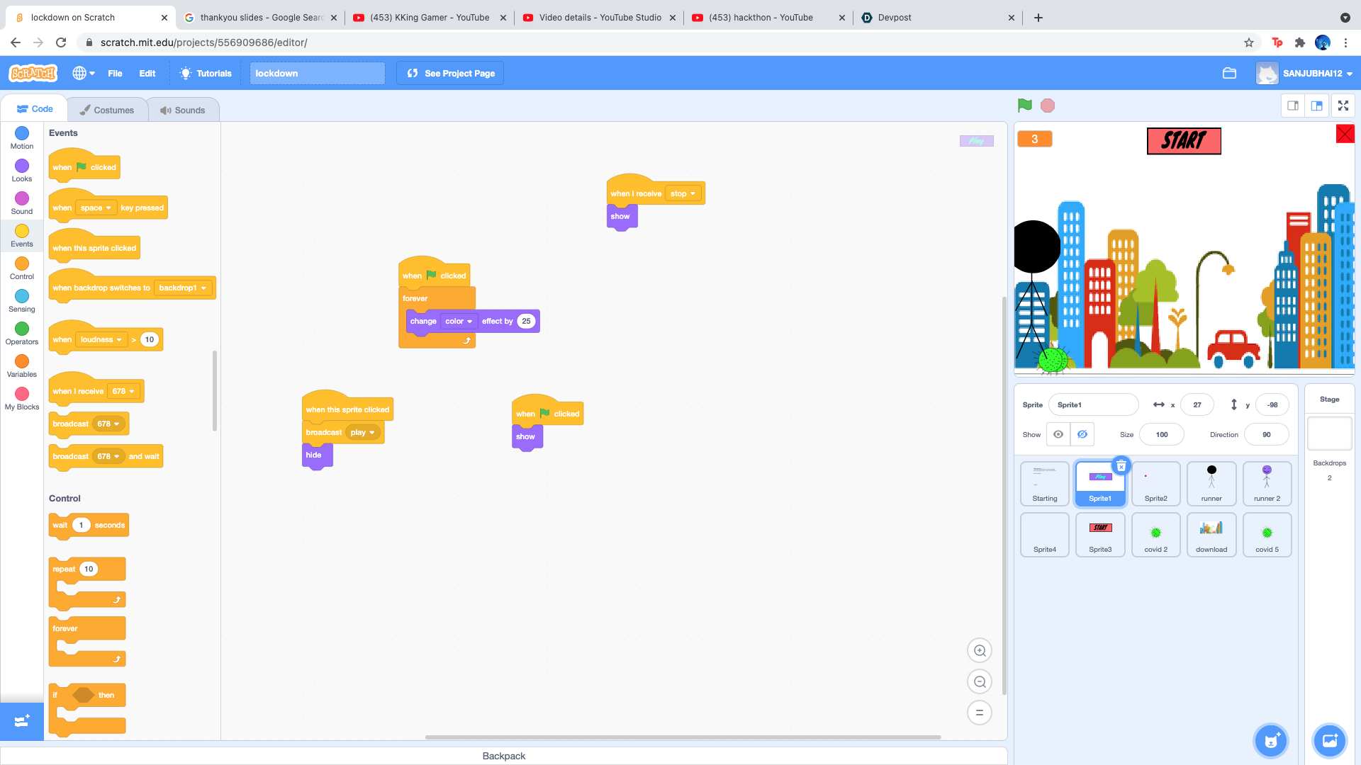Select the runner 2 sprite thumbnail
This screenshot has width=1361, height=765.
click(1267, 483)
